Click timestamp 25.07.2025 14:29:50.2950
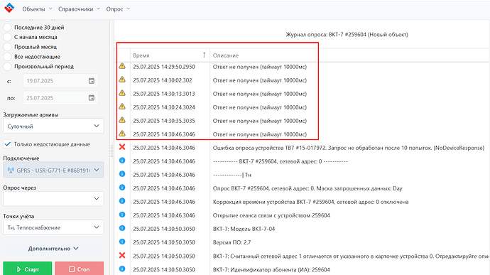The image size is (490, 275). 164,67
